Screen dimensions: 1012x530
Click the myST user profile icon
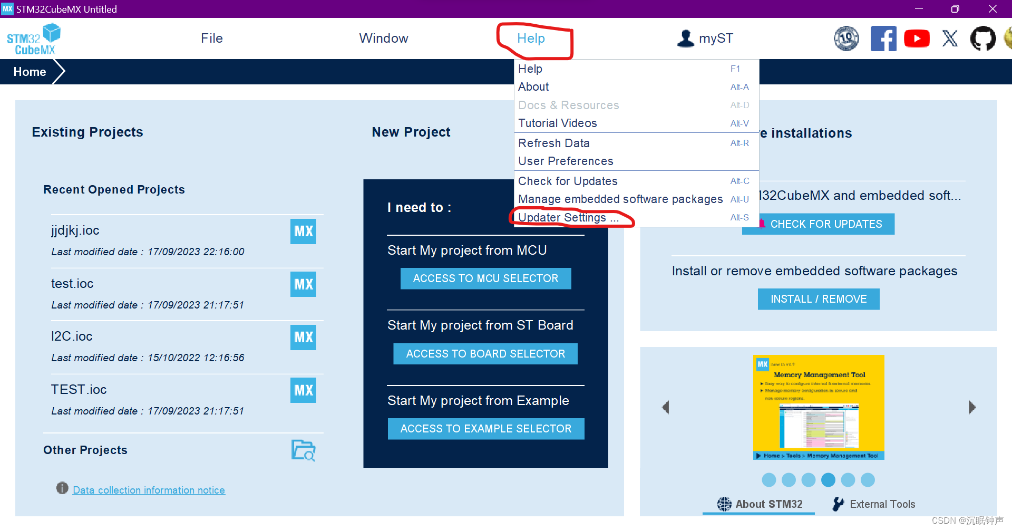686,38
